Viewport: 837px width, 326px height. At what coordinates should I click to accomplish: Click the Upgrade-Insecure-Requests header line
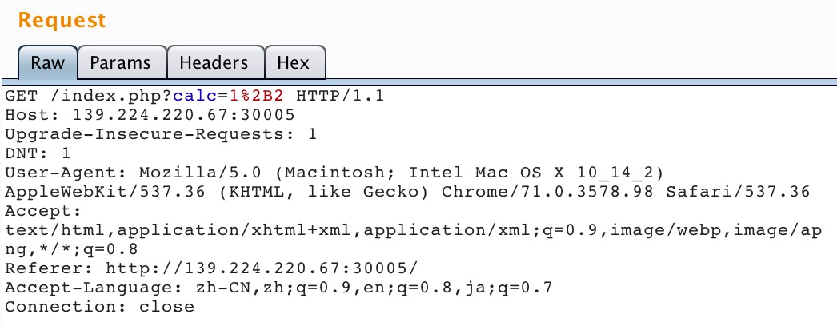point(161,134)
